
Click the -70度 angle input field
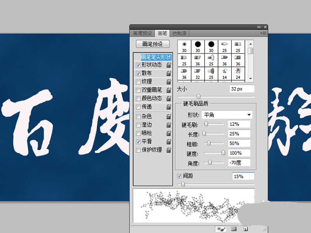(x=239, y=163)
